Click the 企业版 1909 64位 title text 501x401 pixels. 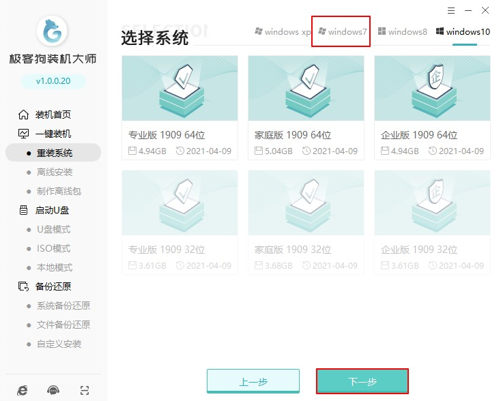(x=419, y=135)
